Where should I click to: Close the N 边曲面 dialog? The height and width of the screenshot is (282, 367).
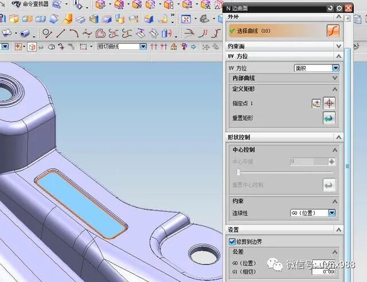click(x=348, y=8)
